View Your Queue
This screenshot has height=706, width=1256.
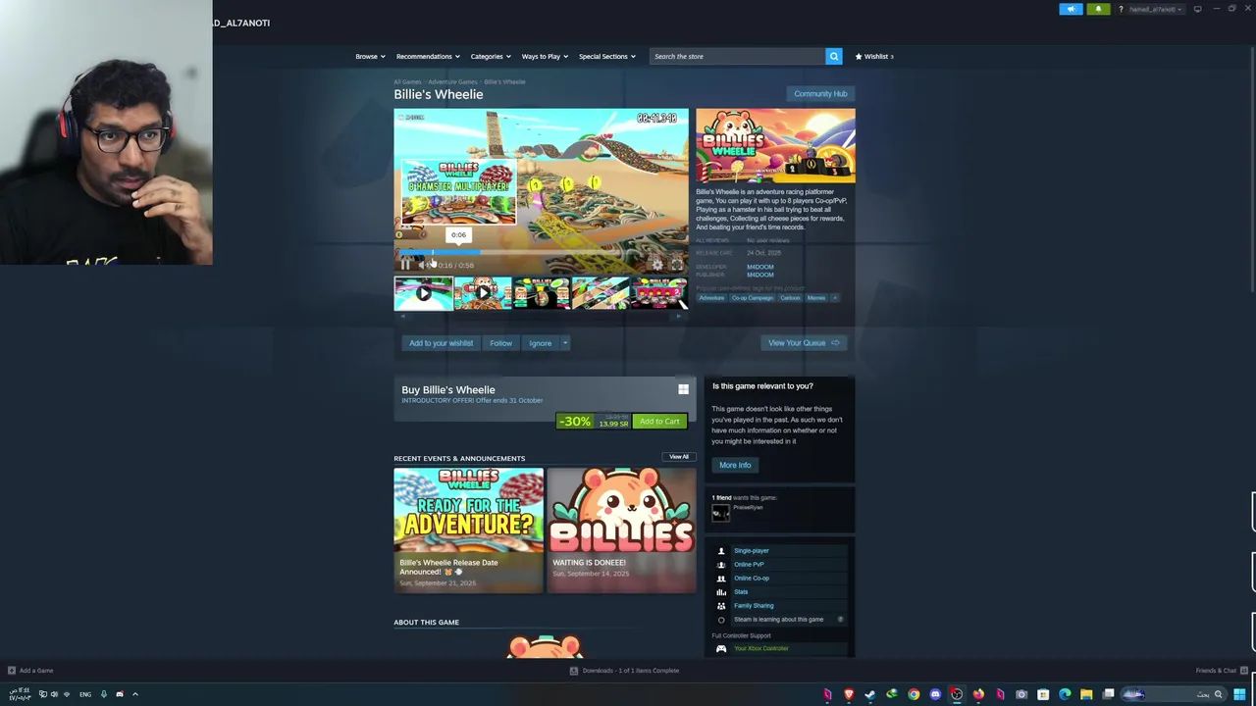click(x=803, y=343)
